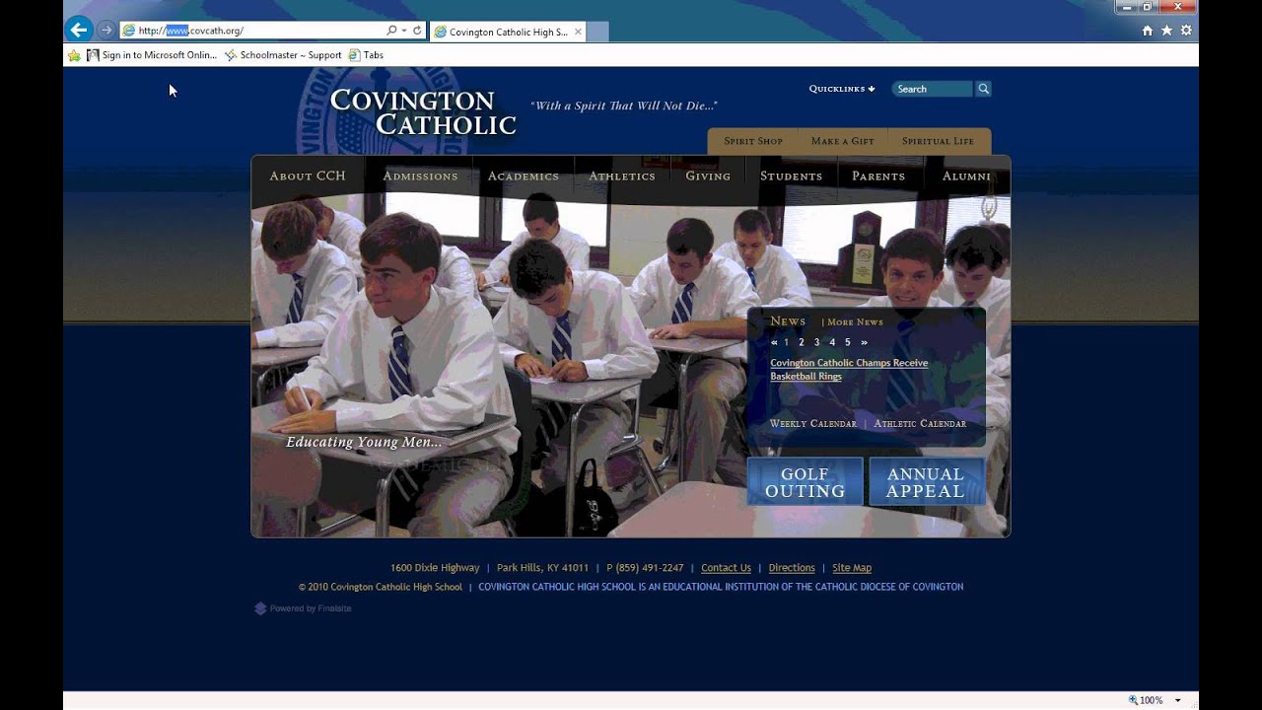Viewport: 1262px width, 710px height.
Task: Select news page 2
Action: coord(802,342)
